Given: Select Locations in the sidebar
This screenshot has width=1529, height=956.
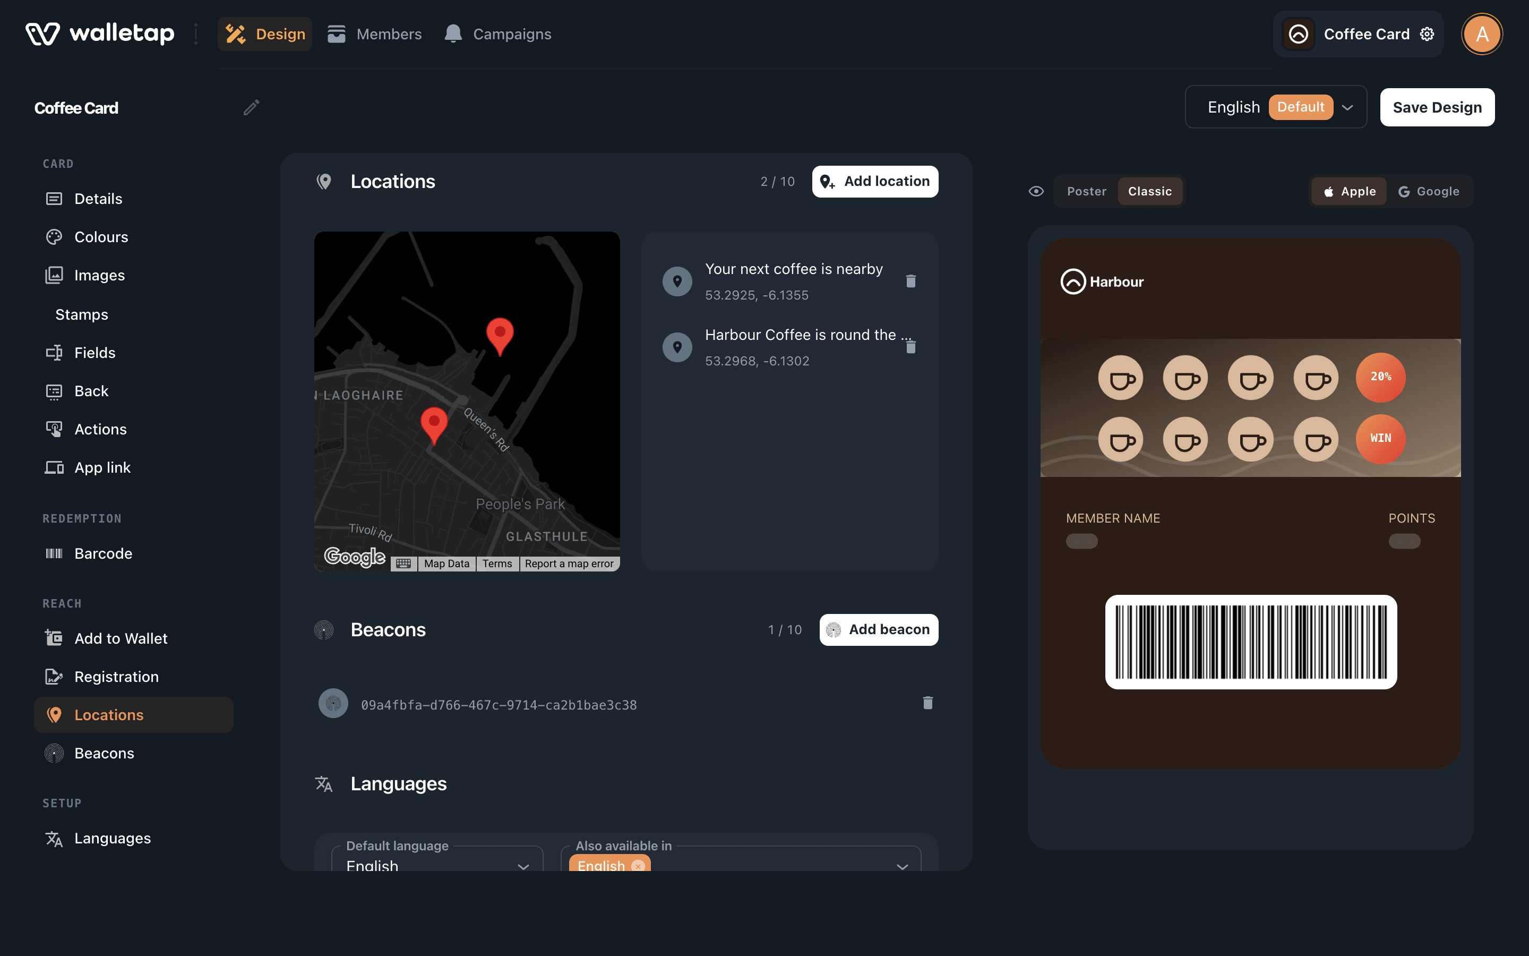Looking at the screenshot, I should click(133, 715).
